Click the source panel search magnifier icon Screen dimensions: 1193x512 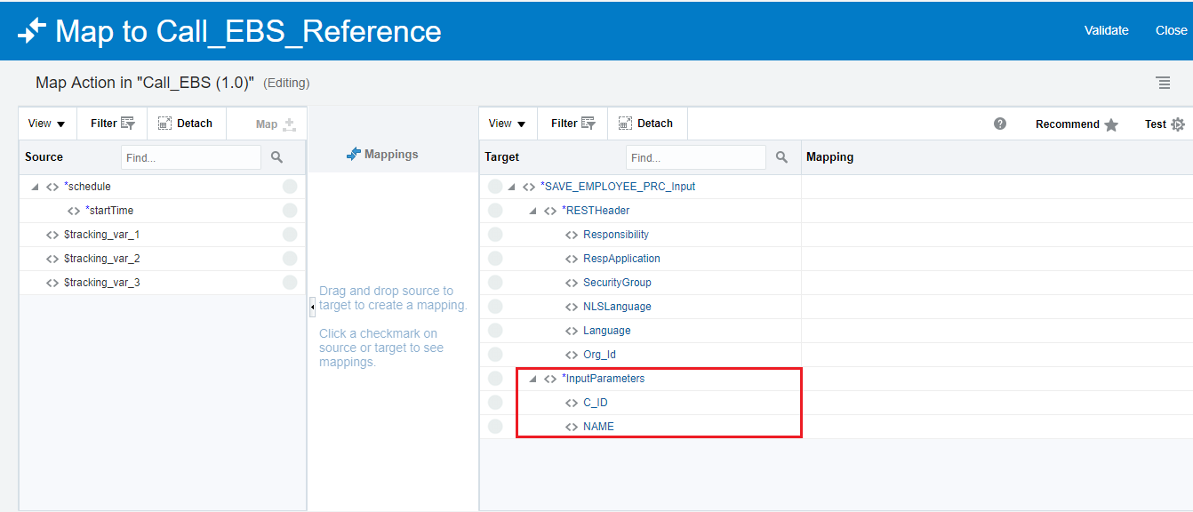[x=276, y=157]
